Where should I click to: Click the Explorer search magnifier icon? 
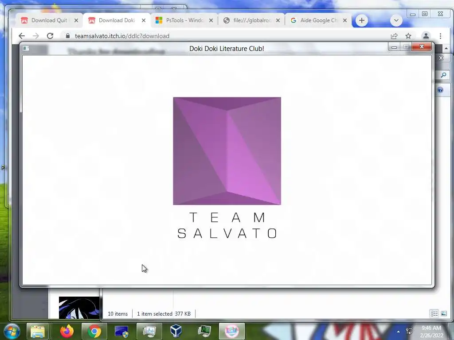[x=443, y=75]
